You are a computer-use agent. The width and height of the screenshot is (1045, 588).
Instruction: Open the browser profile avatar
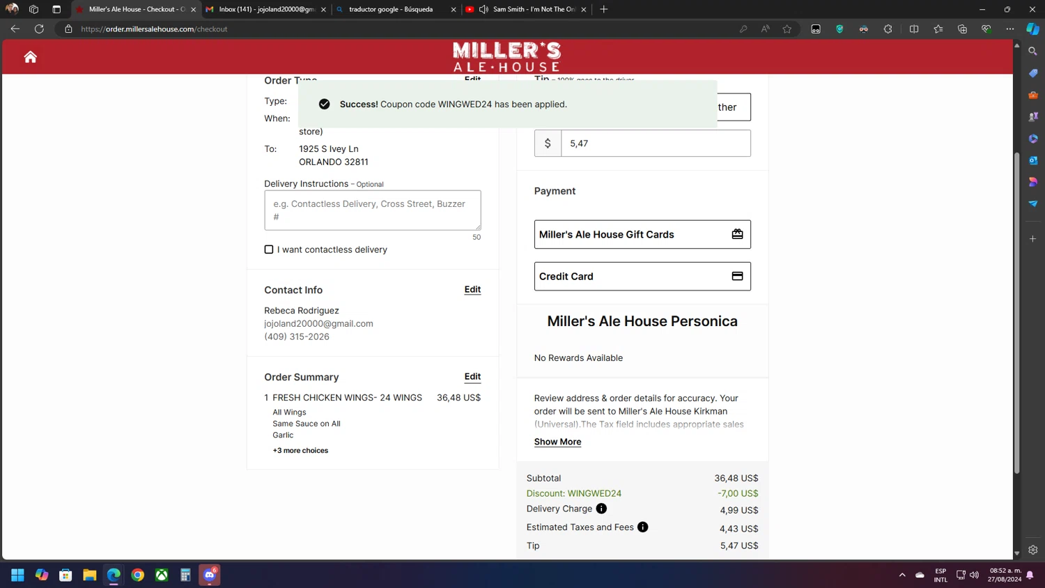pos(12,9)
